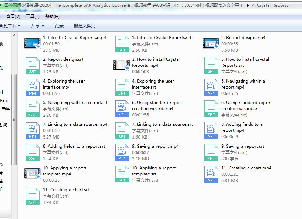Select file name 9. Saving a report.mp4

click(x=155, y=146)
